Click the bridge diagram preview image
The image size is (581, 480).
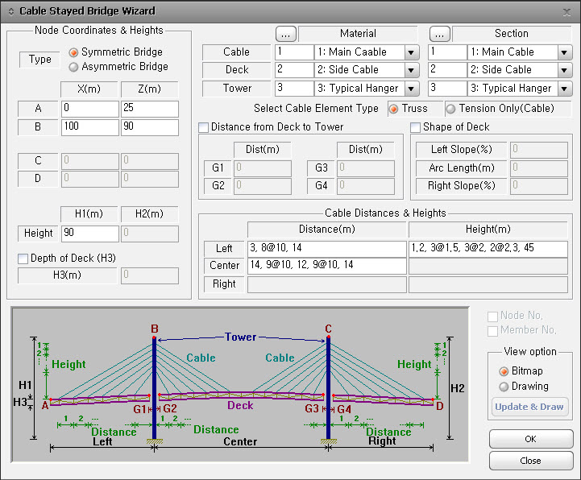pos(240,384)
